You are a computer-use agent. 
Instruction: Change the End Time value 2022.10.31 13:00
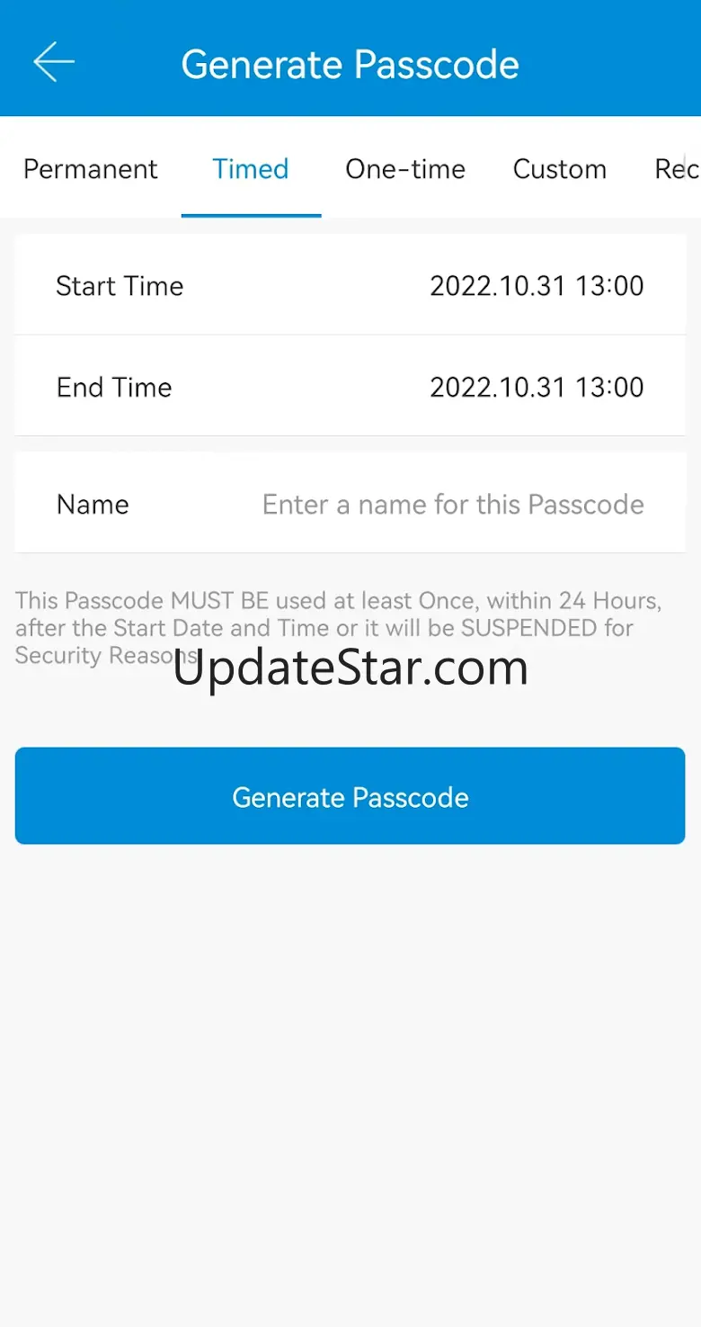tap(537, 388)
